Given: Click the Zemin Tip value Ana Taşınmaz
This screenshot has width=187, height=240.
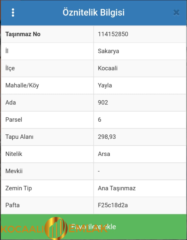Looking at the screenshot, I should 116,188.
